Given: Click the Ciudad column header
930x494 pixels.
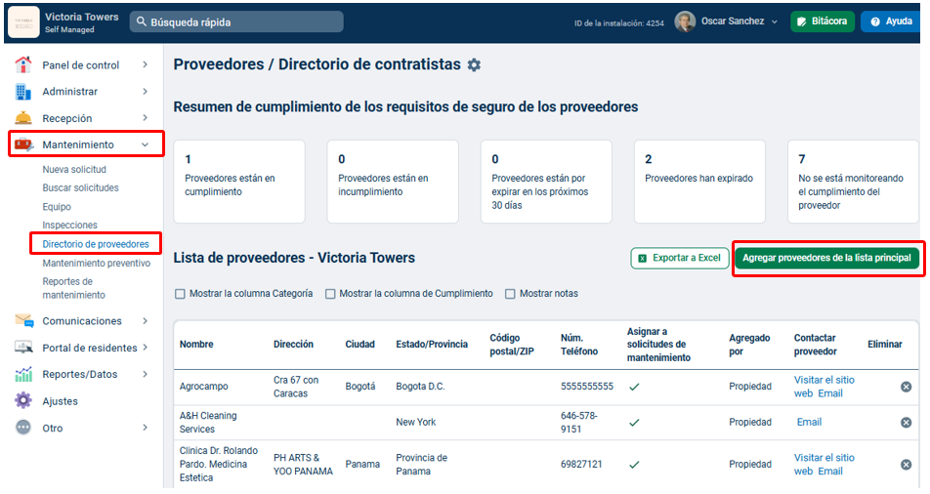Looking at the screenshot, I should pos(360,344).
